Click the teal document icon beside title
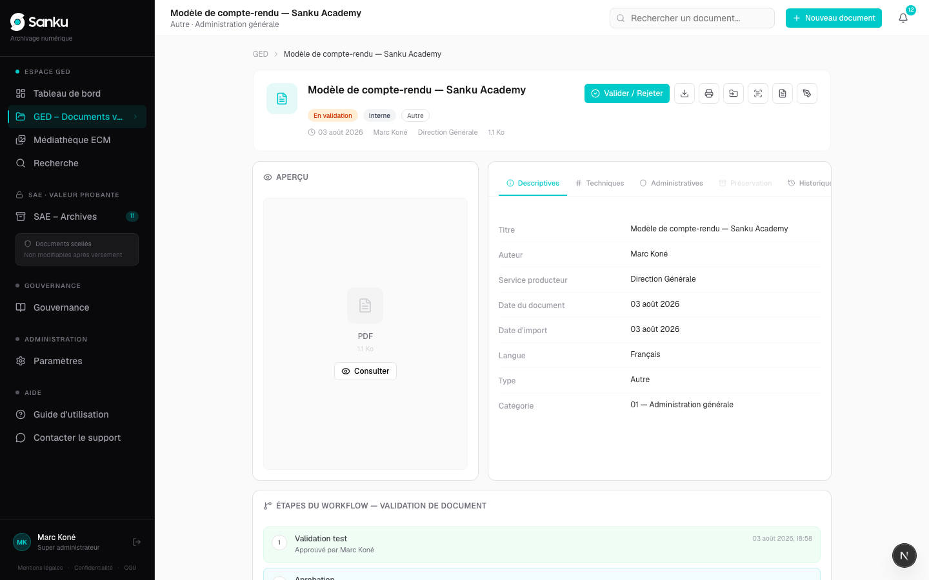This screenshot has height=580, width=929. [282, 99]
